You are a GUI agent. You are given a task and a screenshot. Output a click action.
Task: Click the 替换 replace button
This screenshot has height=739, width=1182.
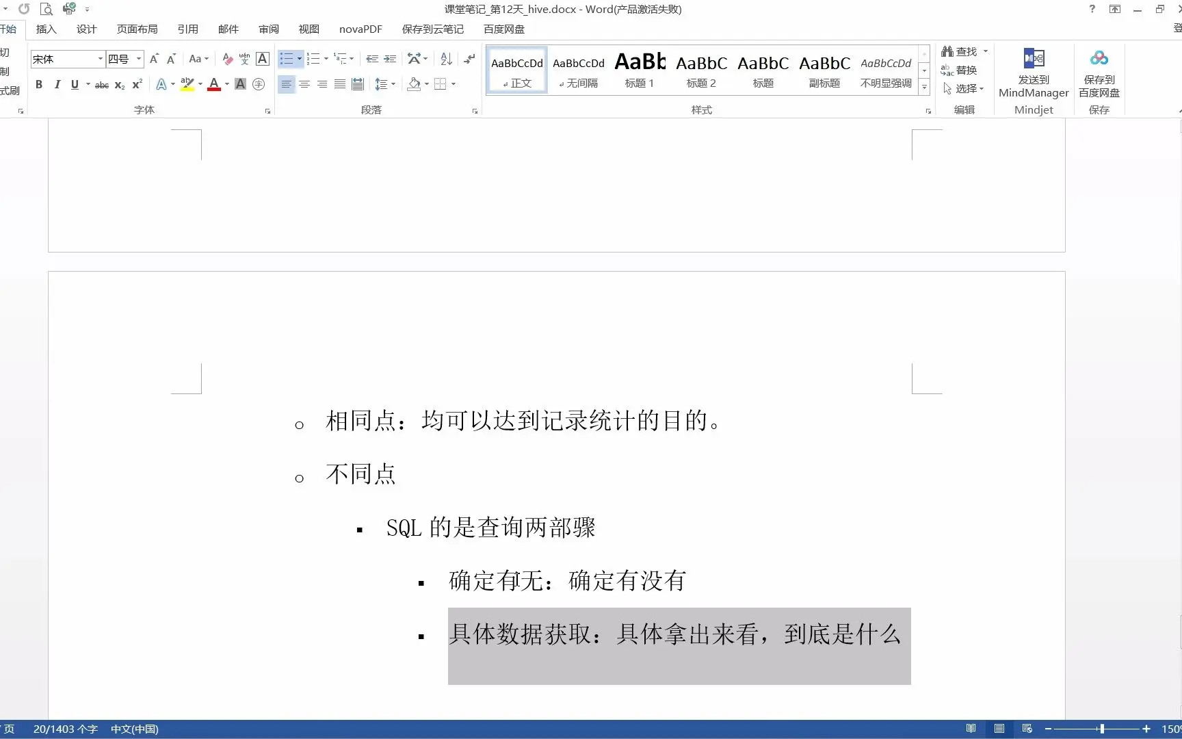click(959, 70)
